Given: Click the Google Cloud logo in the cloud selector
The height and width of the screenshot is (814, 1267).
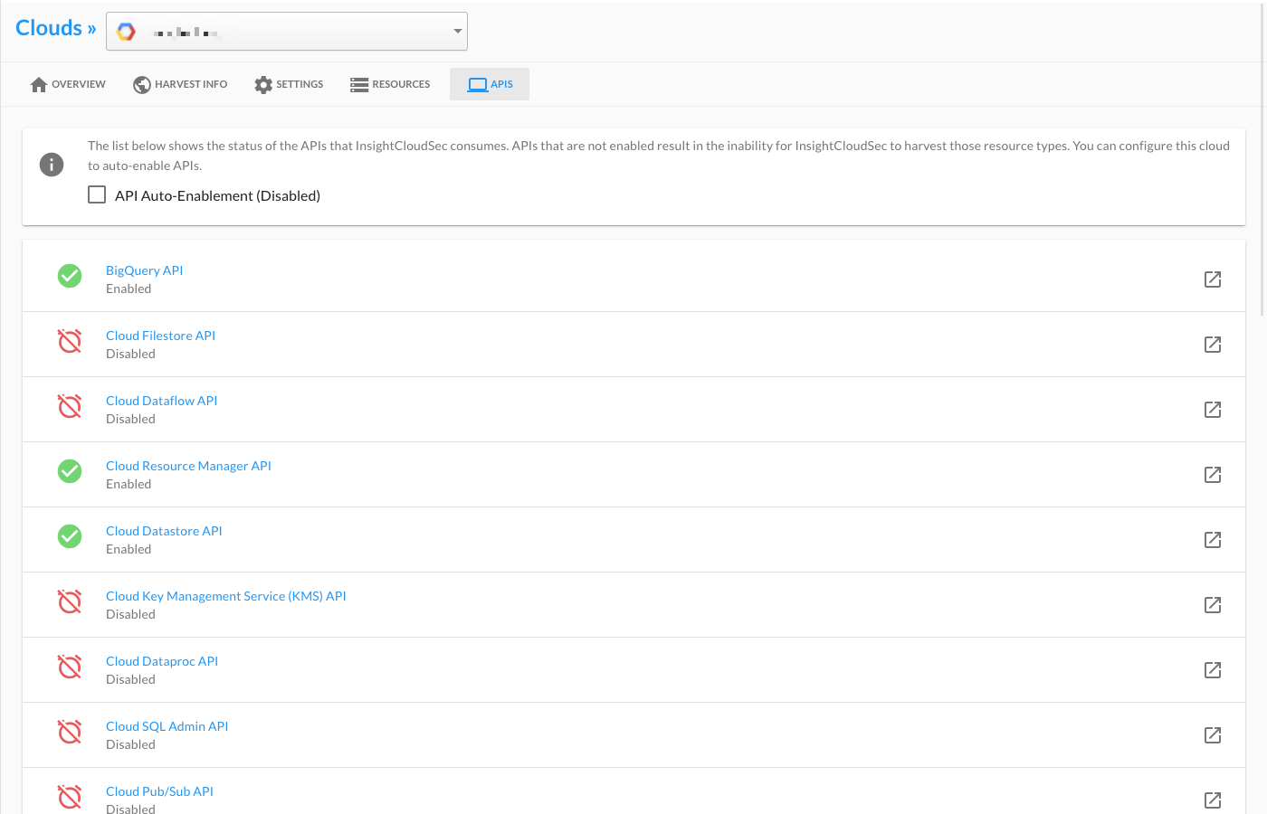Looking at the screenshot, I should click(x=127, y=32).
